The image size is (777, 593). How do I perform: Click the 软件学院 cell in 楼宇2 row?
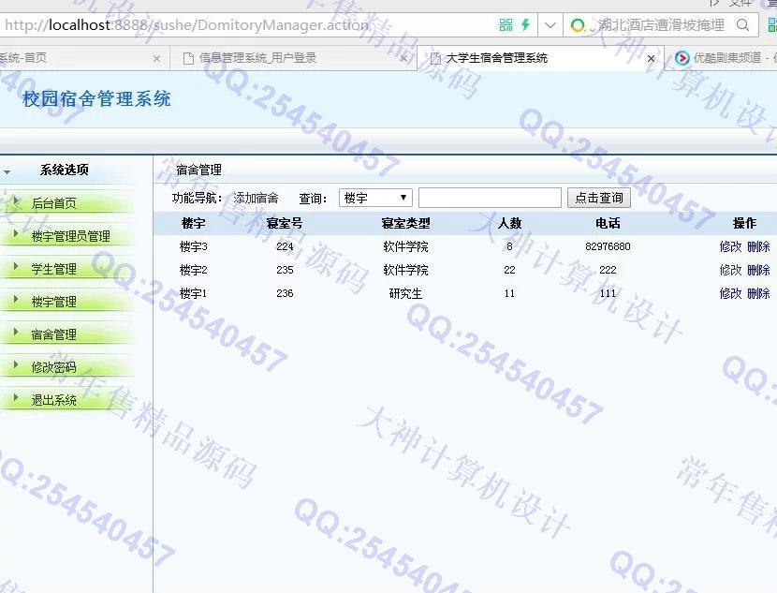(406, 270)
